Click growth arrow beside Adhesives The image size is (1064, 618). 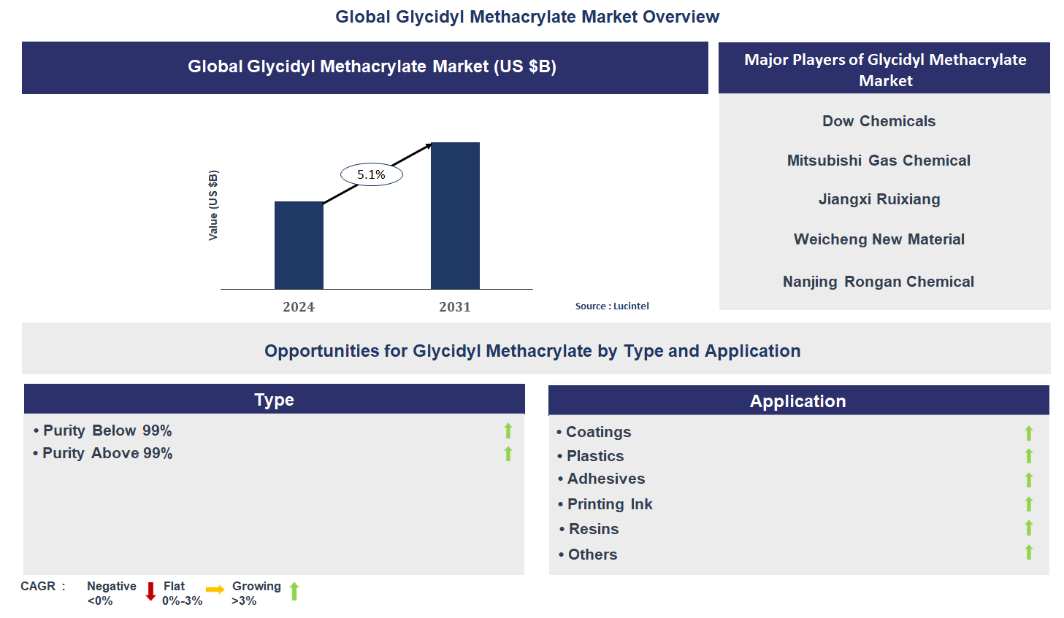tap(1029, 479)
